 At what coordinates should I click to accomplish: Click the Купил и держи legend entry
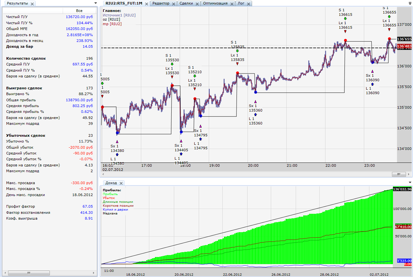115,210
